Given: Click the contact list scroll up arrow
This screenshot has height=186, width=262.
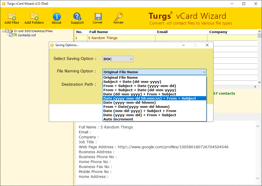Looking at the screenshot, I should [x=259, y=31].
